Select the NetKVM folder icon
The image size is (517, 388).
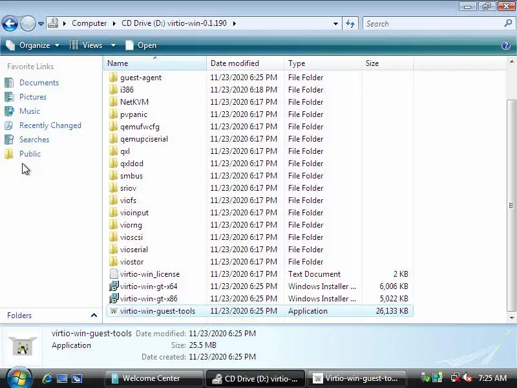[113, 102]
